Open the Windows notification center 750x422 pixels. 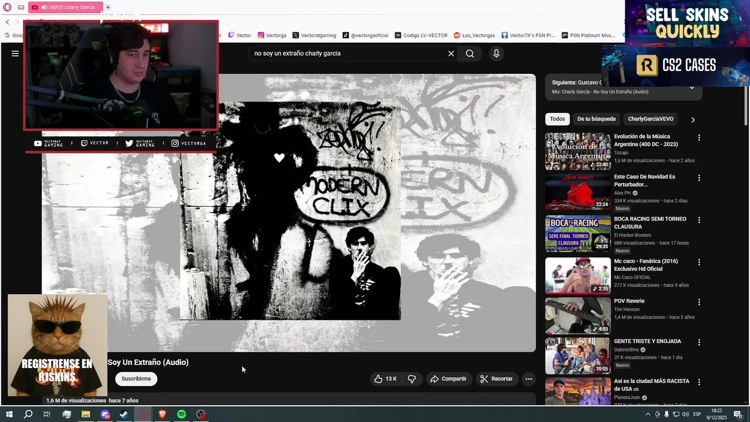pyautogui.click(x=738, y=414)
